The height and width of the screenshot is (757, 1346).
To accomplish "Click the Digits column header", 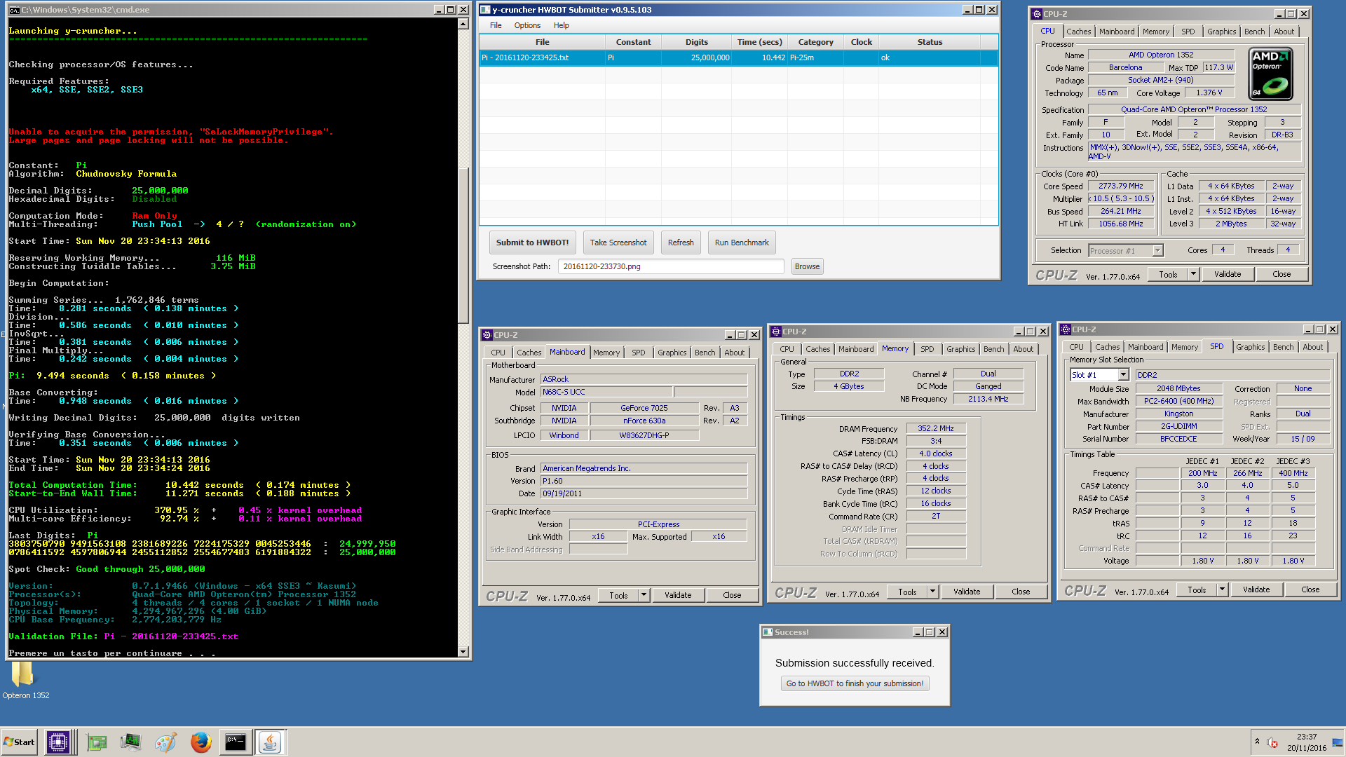I will pyautogui.click(x=696, y=42).
